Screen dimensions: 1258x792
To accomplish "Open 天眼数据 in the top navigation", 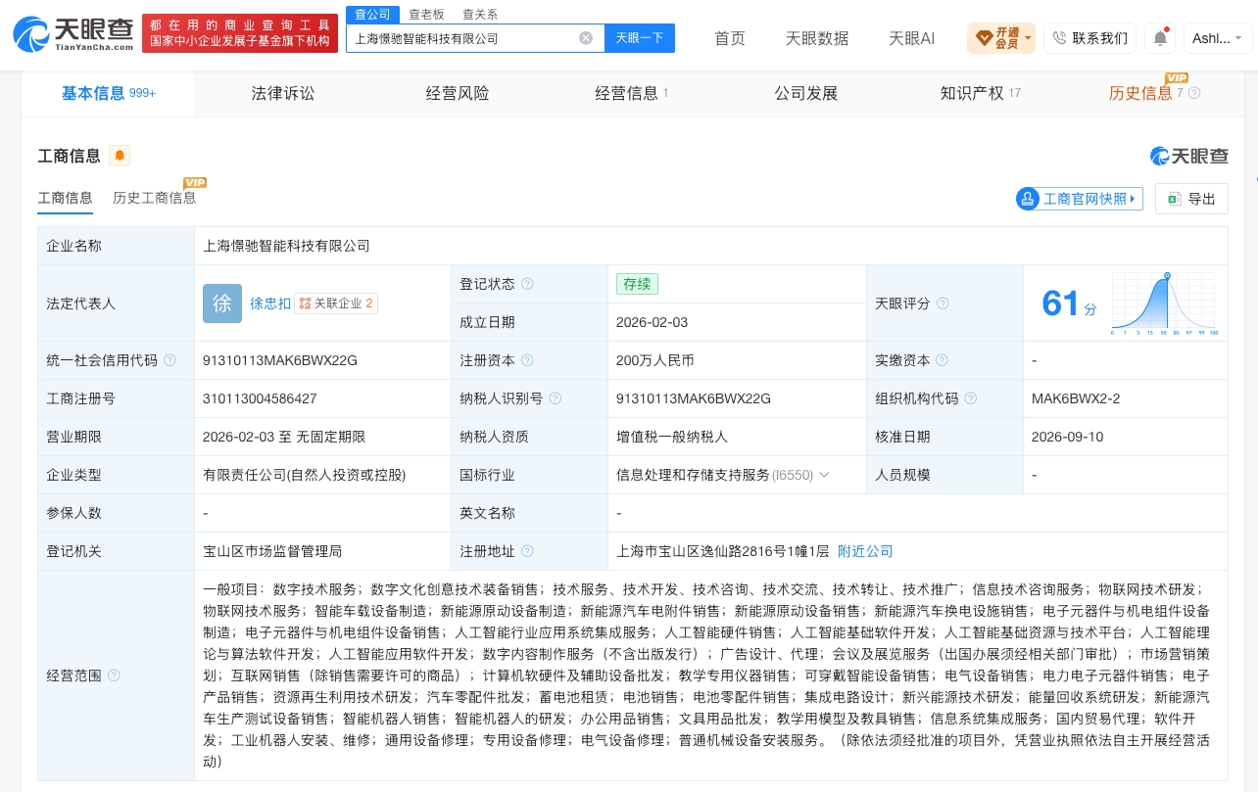I will tap(817, 38).
